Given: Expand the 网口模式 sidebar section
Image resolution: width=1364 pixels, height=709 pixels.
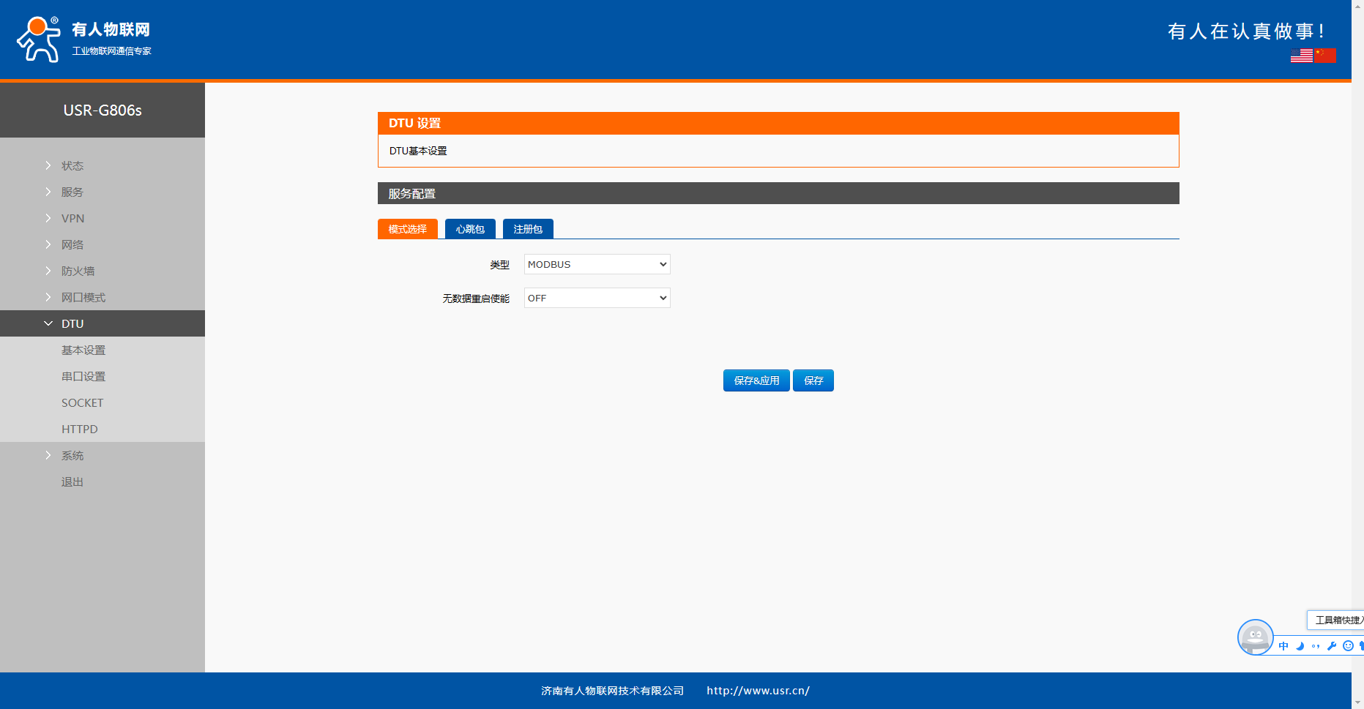Looking at the screenshot, I should coord(103,297).
